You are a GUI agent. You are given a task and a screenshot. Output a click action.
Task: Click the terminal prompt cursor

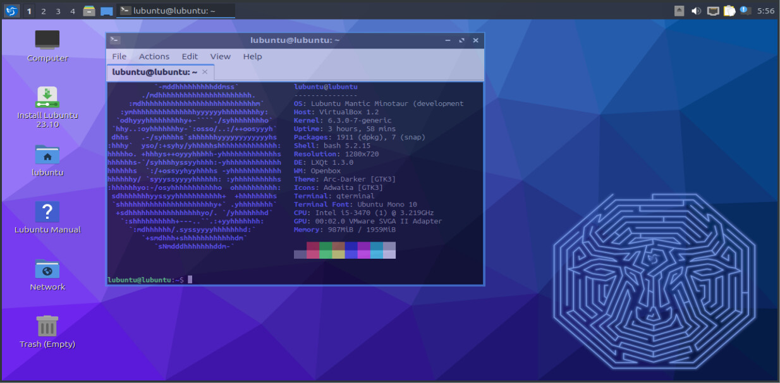coord(190,280)
